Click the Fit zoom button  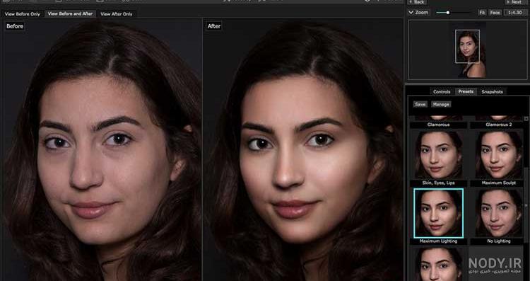(x=482, y=13)
